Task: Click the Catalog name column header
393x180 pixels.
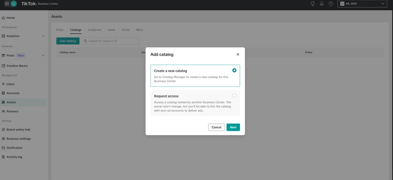Action: click(x=68, y=53)
